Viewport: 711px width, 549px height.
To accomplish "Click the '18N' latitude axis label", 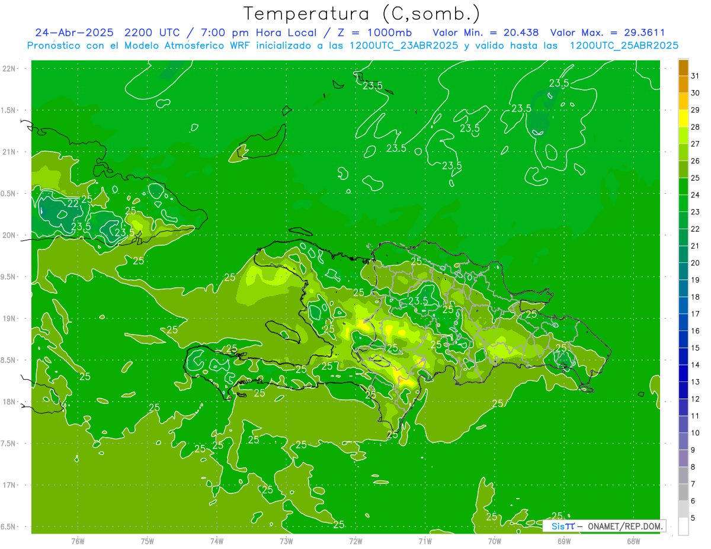I will pyautogui.click(x=9, y=402).
